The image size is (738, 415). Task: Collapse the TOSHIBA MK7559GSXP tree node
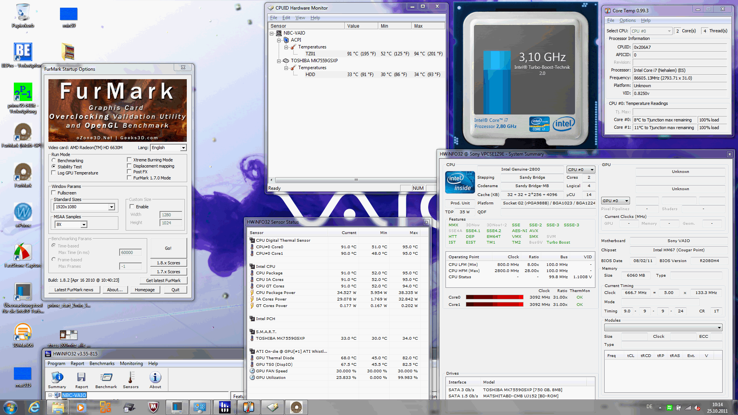(x=279, y=61)
